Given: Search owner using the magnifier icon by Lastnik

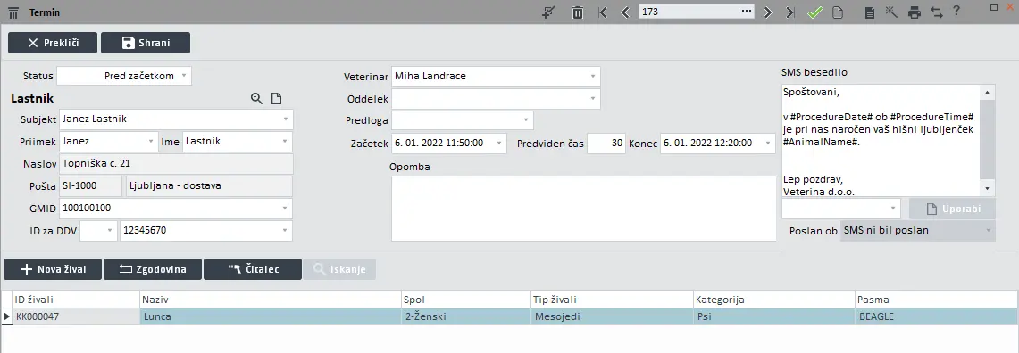Looking at the screenshot, I should [x=256, y=99].
